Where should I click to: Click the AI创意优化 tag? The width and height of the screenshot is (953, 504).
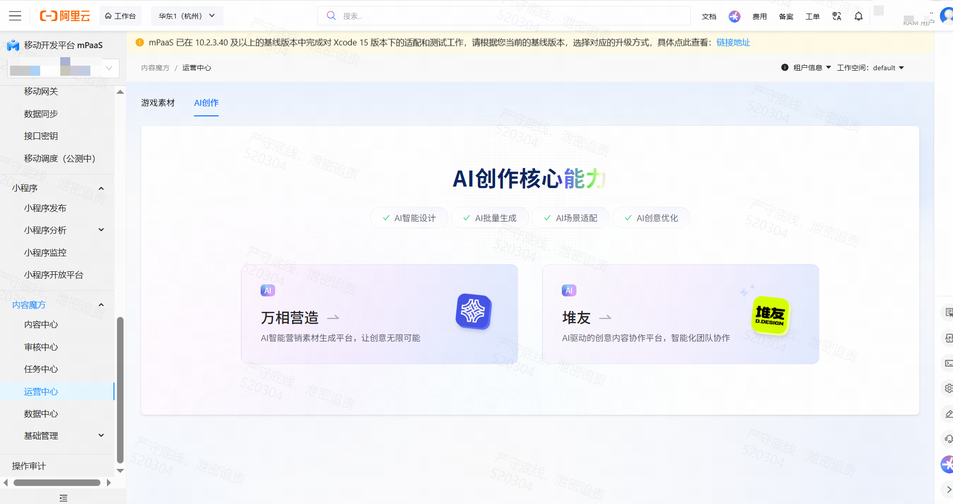[x=651, y=218]
